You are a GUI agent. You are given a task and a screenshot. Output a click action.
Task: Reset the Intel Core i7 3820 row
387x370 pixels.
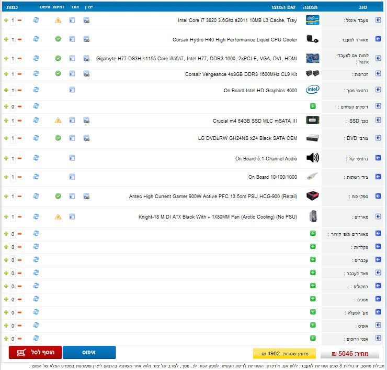point(36,20)
